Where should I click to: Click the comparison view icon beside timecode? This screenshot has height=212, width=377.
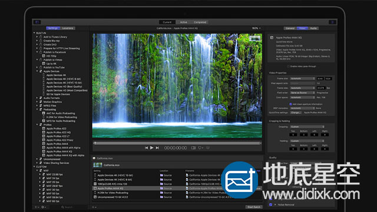tap(193, 148)
